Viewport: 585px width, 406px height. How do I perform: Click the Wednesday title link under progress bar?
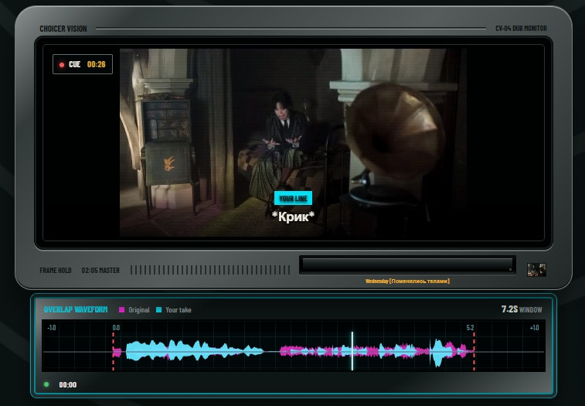[x=407, y=281]
